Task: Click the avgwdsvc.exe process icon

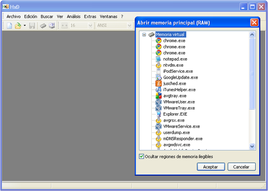Action: point(158,145)
